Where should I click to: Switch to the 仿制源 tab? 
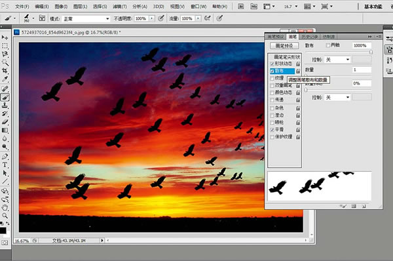pyautogui.click(x=328, y=37)
